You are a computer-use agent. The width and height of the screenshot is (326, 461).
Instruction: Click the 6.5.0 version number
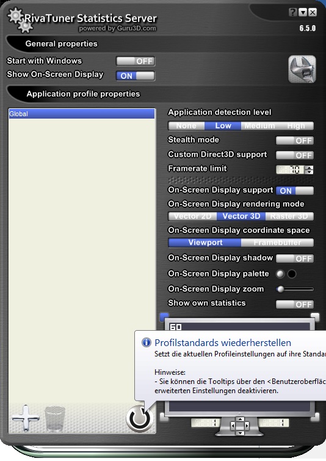pyautogui.click(x=308, y=28)
